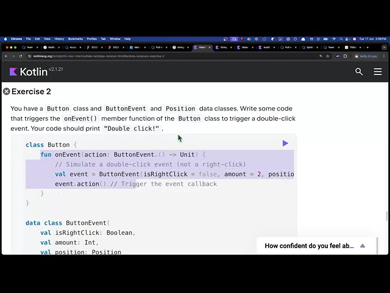Switch to the Basic Kotlin docs tab
Screen dimensions: 390x293
coord(245,48)
